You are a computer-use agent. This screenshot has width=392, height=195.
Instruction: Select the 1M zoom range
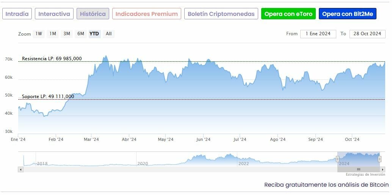[53, 34]
